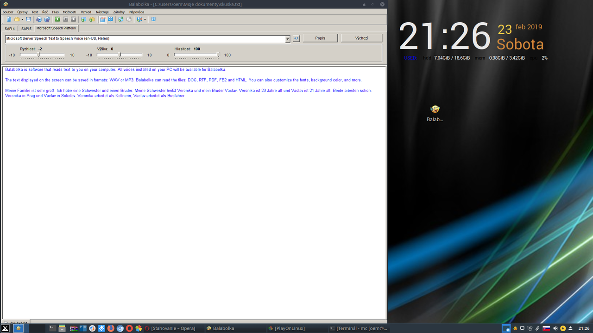Open the Úpravy menu
This screenshot has height=333, width=593.
(x=22, y=12)
